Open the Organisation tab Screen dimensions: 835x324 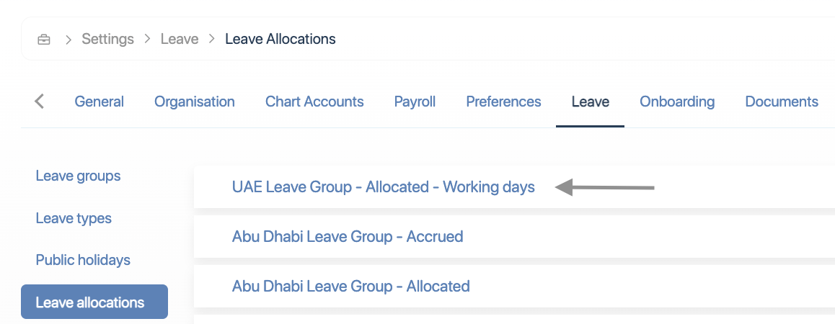(195, 102)
